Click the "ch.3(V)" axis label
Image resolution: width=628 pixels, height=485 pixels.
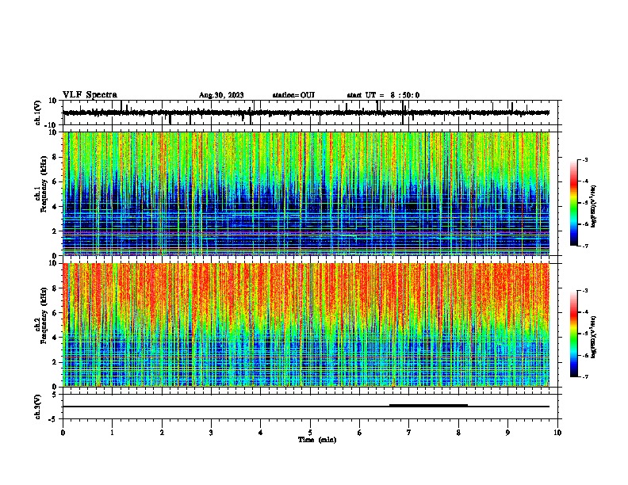38,407
